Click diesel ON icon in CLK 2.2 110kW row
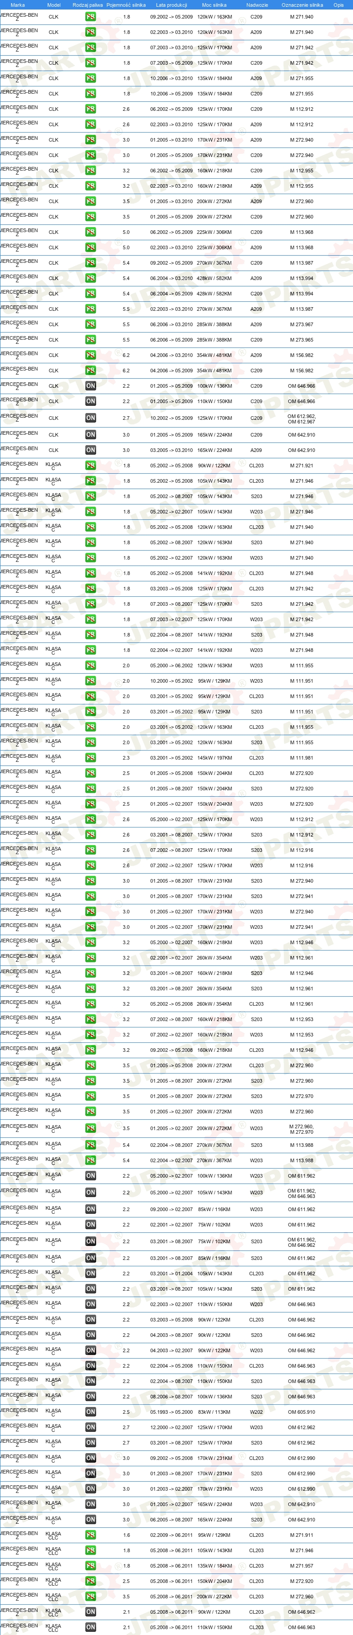Image resolution: width=353 pixels, height=1635 pixels. coord(91,401)
